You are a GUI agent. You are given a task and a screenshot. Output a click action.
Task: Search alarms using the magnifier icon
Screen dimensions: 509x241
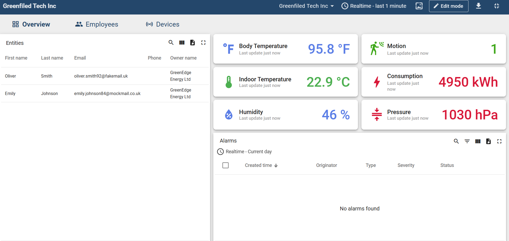[456, 141]
